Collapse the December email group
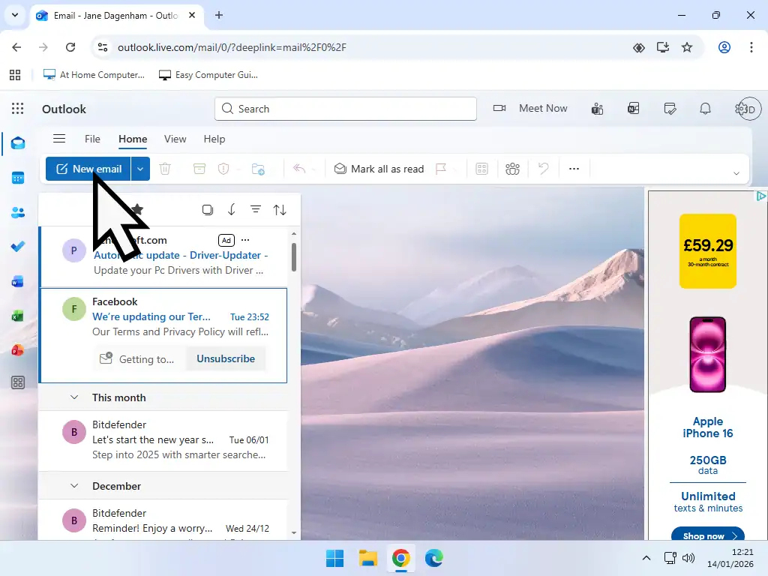768x576 pixels. 73,486
